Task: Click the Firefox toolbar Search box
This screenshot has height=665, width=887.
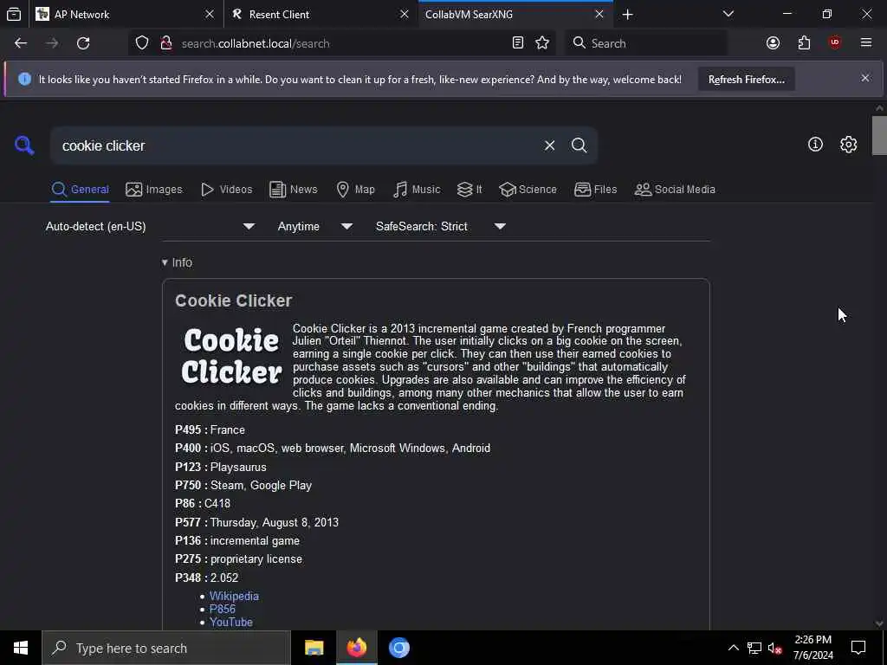Action: tap(646, 43)
